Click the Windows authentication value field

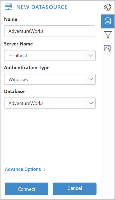click(x=45, y=79)
